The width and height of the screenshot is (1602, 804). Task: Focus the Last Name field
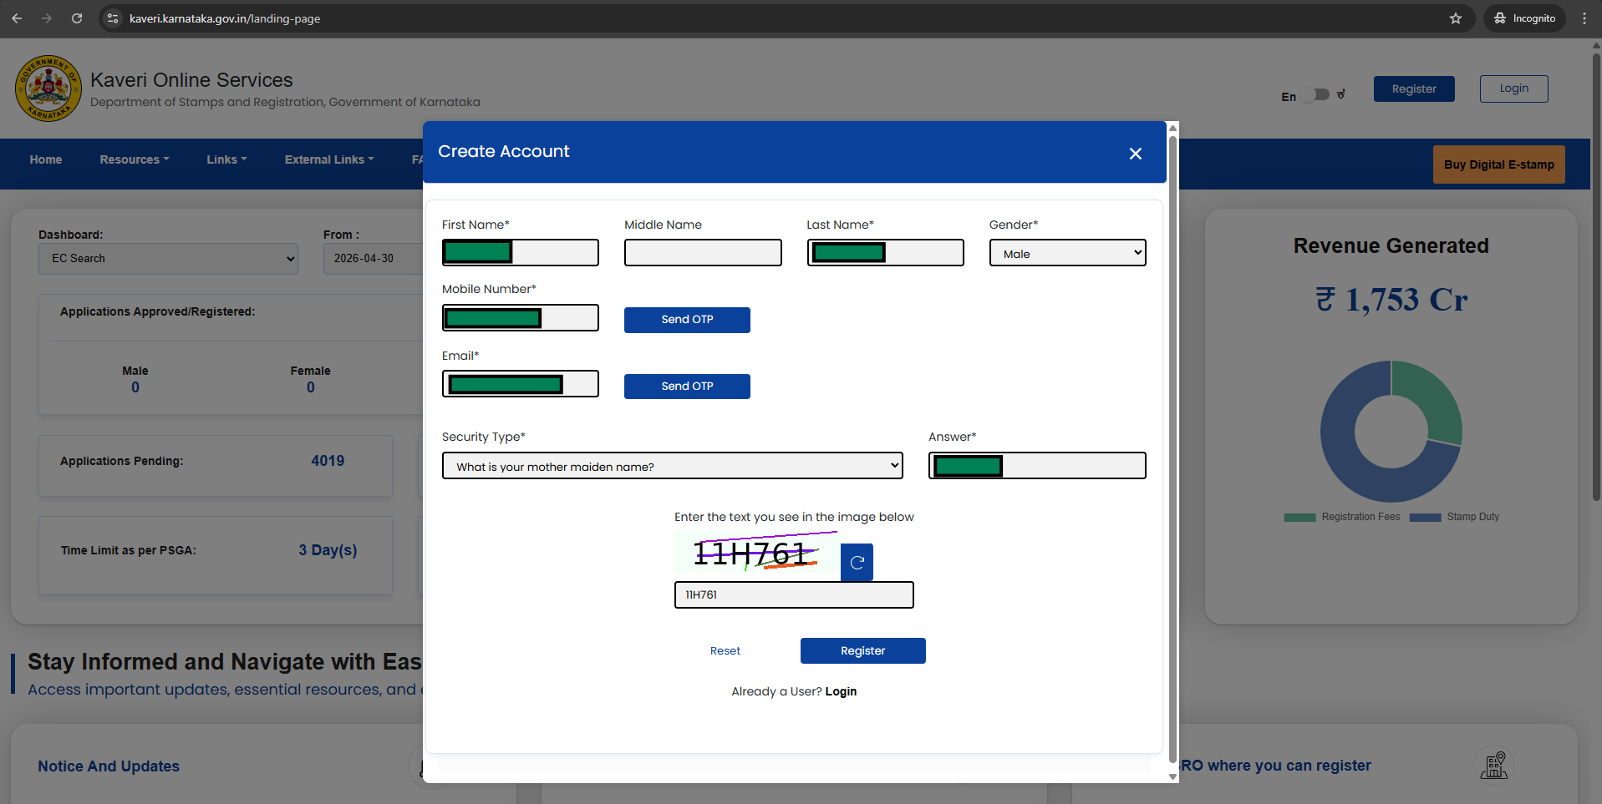tap(885, 253)
